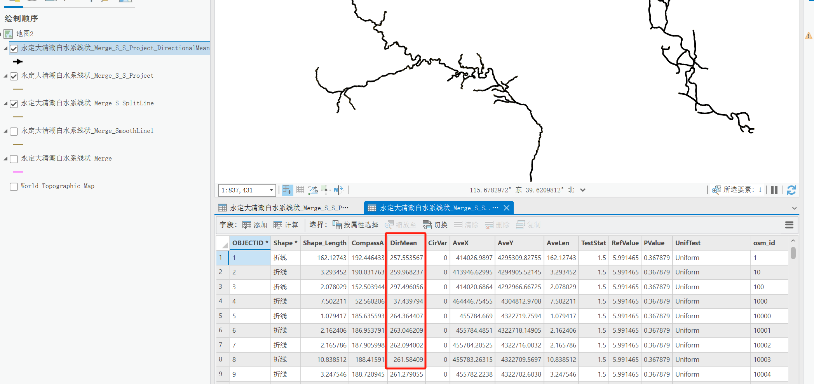Click the UnifTest column header
Viewport: 814px width, 384px height.
711,243
